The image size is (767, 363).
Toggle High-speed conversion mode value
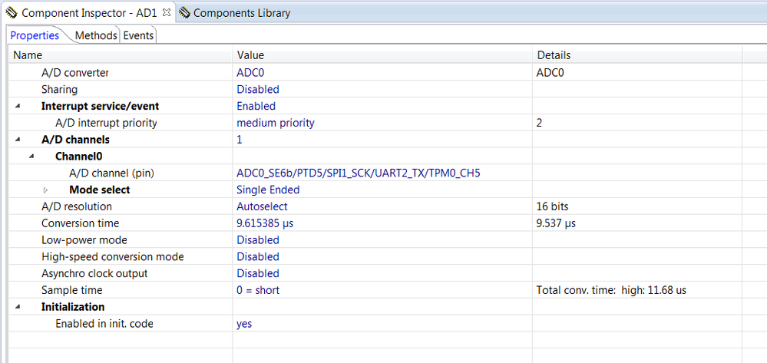point(257,257)
